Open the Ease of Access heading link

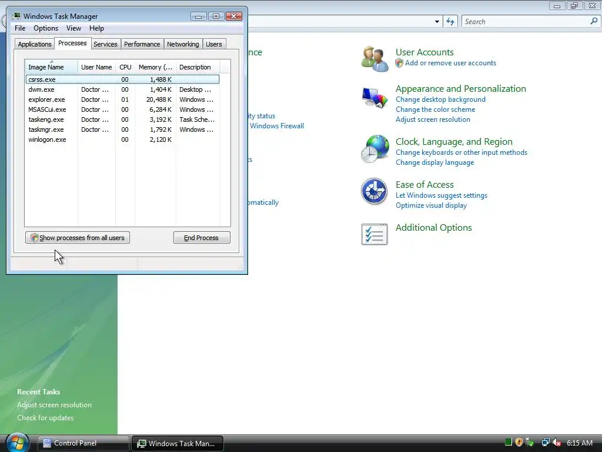tap(424, 185)
